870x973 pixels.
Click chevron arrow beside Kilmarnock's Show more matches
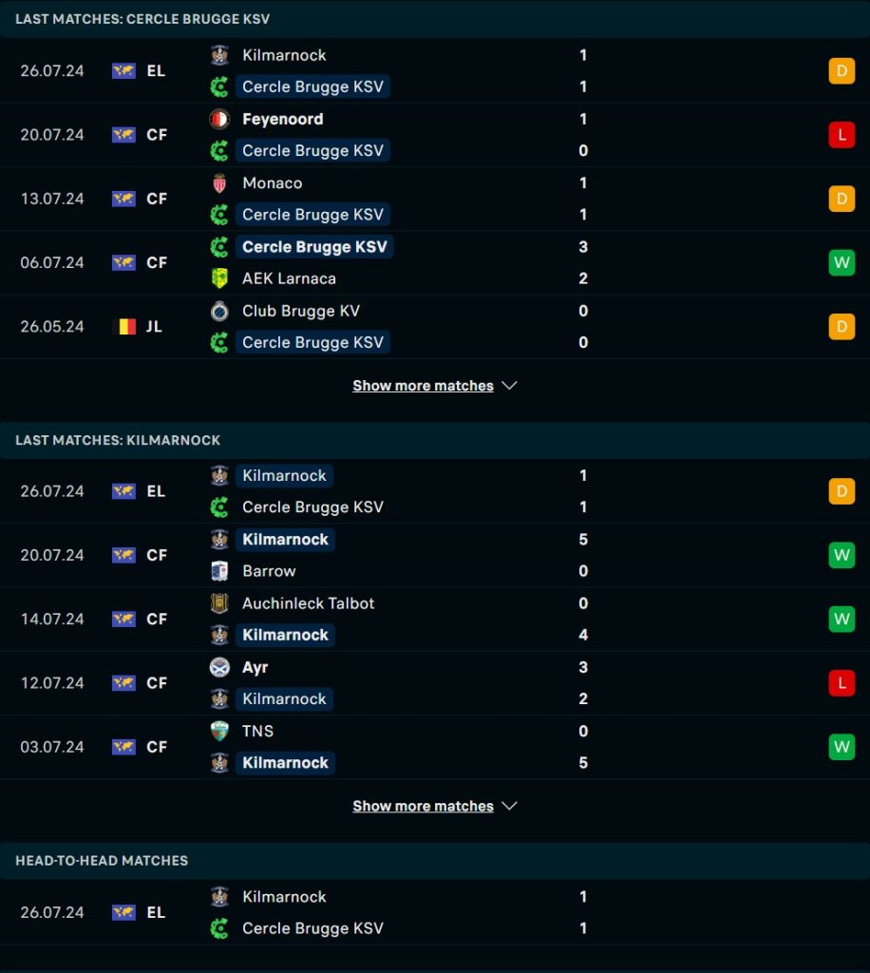coord(509,806)
